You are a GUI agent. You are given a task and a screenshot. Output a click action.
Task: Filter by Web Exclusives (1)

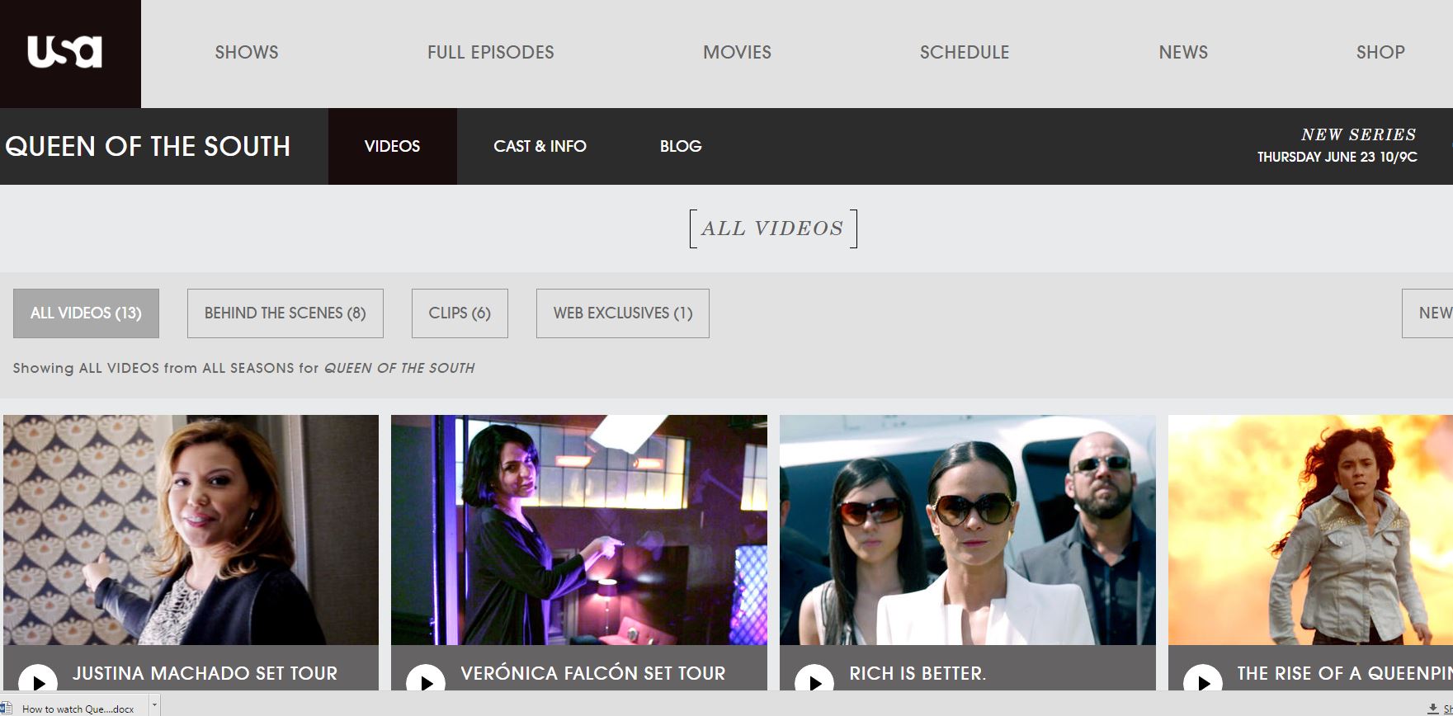pyautogui.click(x=623, y=313)
